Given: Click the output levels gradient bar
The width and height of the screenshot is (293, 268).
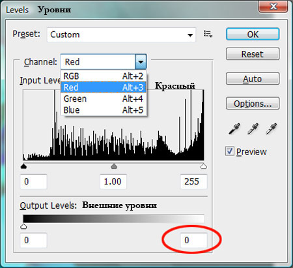Looking at the screenshot, I should [x=113, y=218].
